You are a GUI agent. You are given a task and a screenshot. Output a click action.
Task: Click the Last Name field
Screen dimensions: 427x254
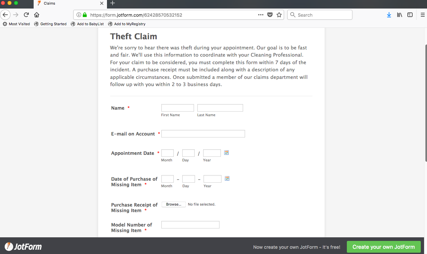point(220,108)
